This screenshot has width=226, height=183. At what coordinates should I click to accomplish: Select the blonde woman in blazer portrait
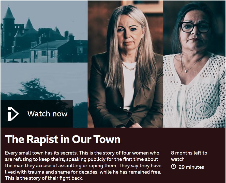coord(125,64)
